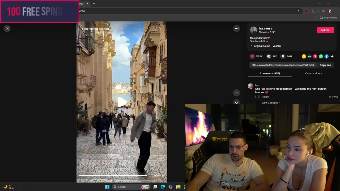Open the Chrome three-dot menu

(336, 11)
